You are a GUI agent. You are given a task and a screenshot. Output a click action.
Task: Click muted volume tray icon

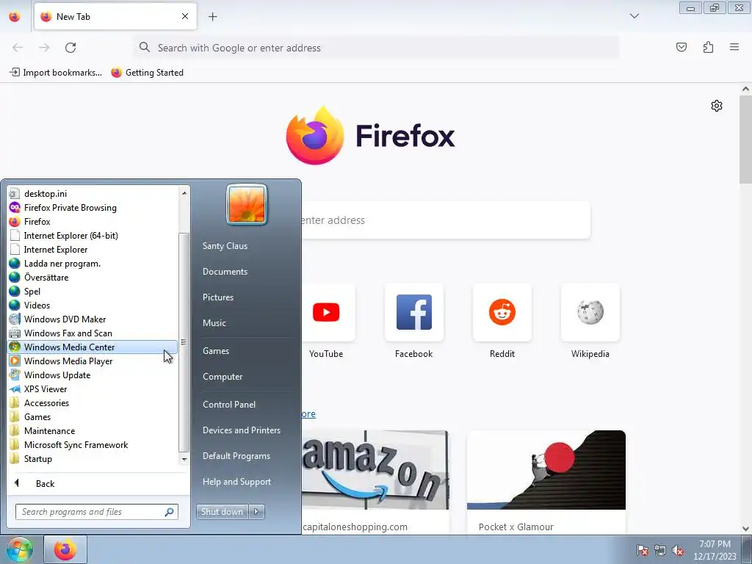(x=678, y=550)
